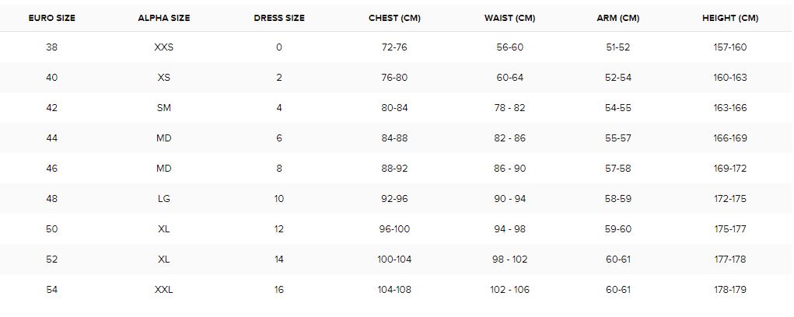Viewport: 794px width, 317px height.
Task: Click the arm range 51-52 cell
Action: pyautogui.click(x=618, y=47)
